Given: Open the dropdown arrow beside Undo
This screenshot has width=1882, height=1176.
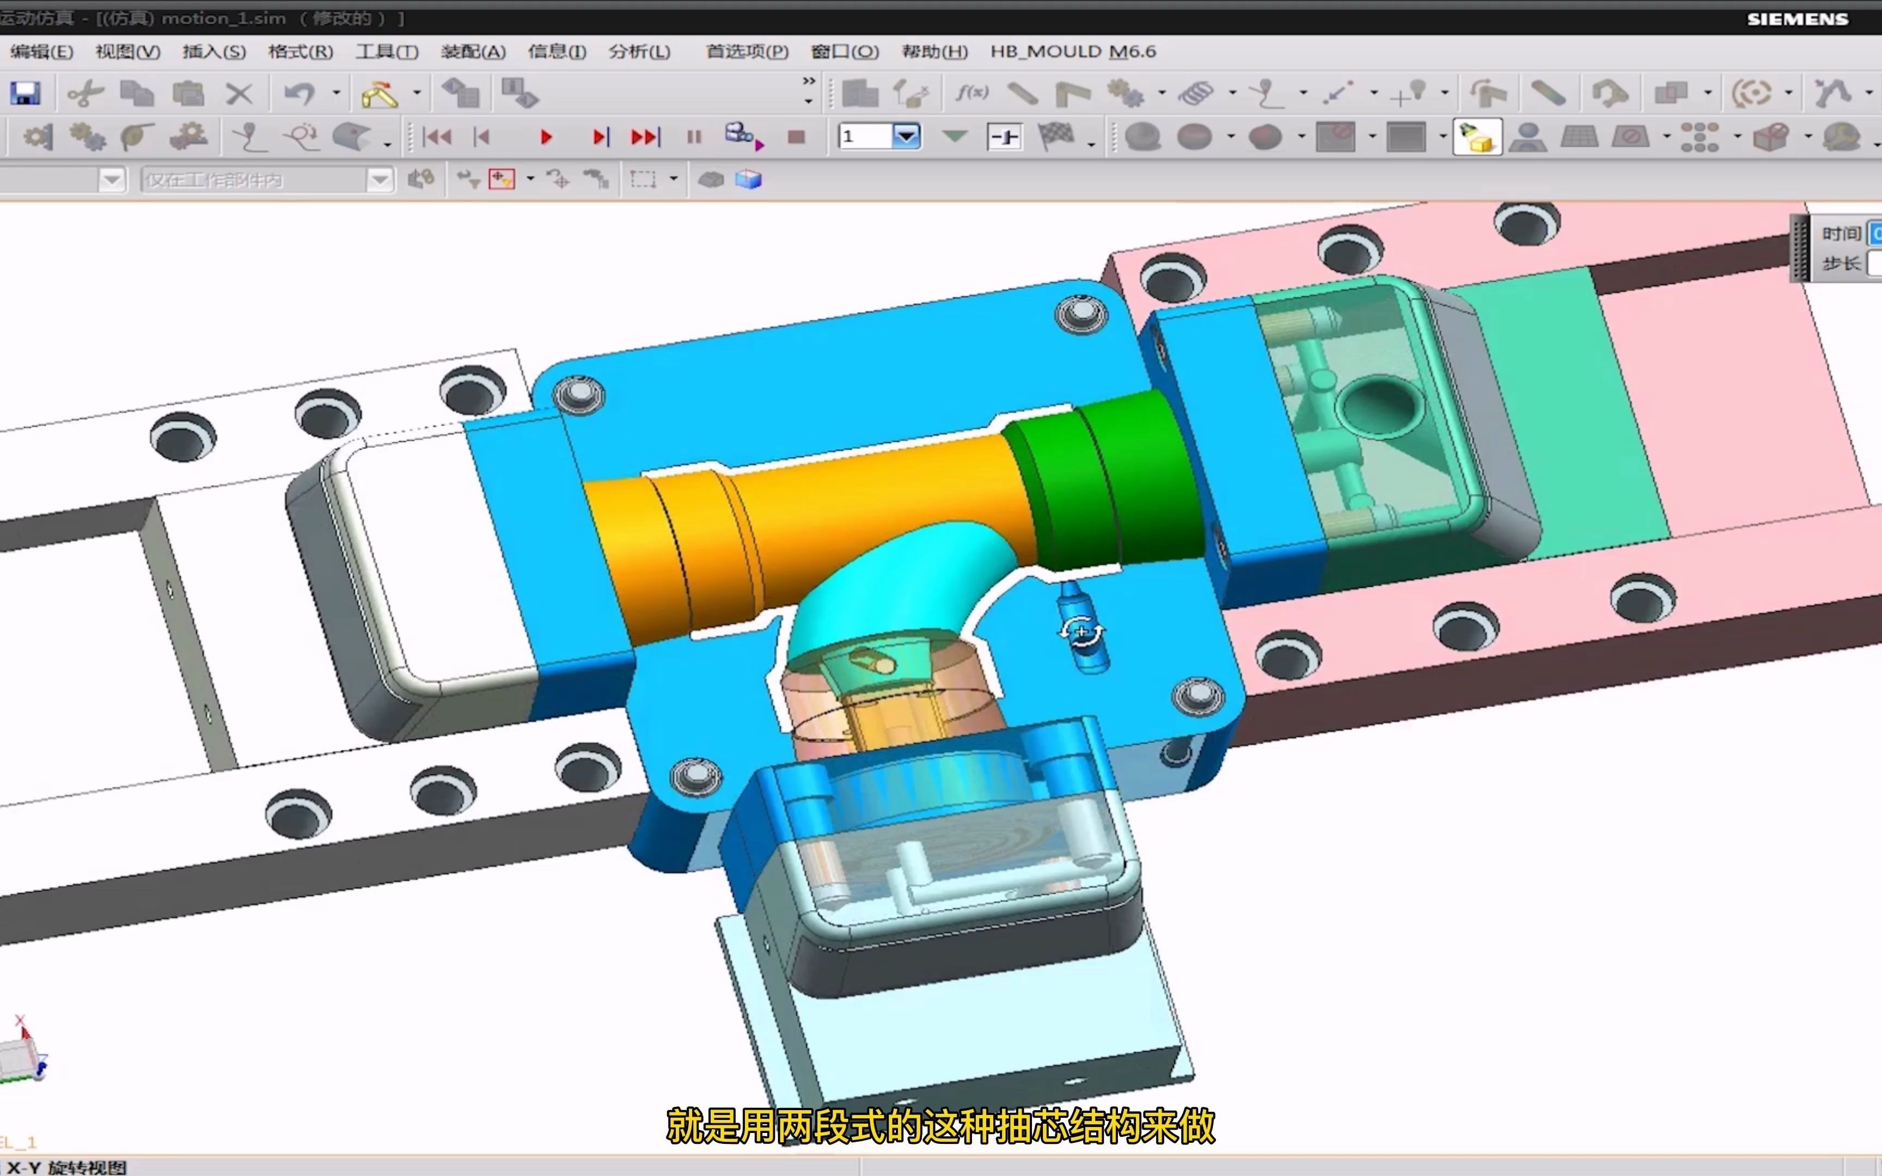Looking at the screenshot, I should (337, 93).
